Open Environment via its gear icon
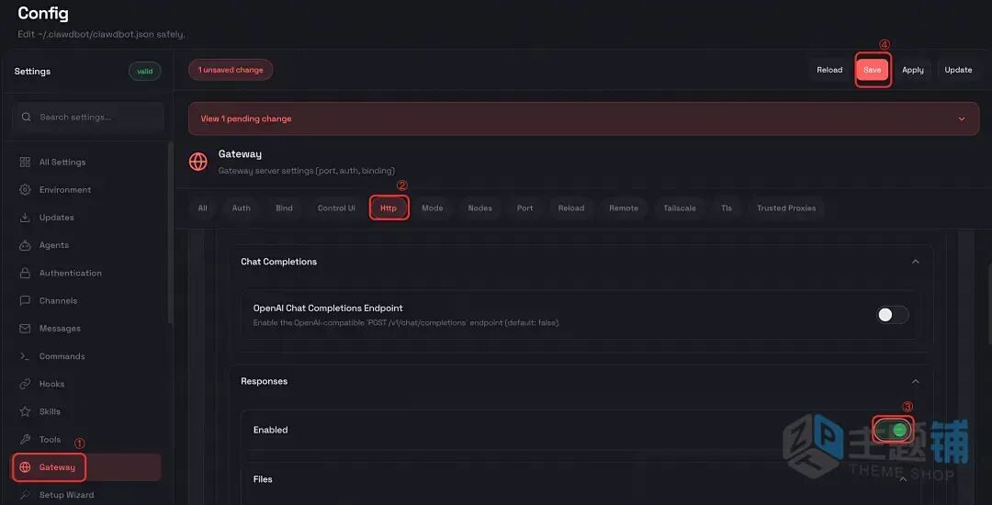The image size is (992, 505). (x=25, y=190)
